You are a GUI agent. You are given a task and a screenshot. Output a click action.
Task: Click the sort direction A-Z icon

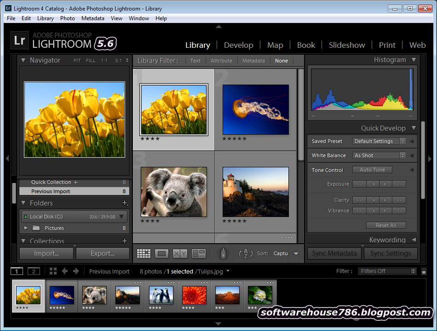pos(246,253)
